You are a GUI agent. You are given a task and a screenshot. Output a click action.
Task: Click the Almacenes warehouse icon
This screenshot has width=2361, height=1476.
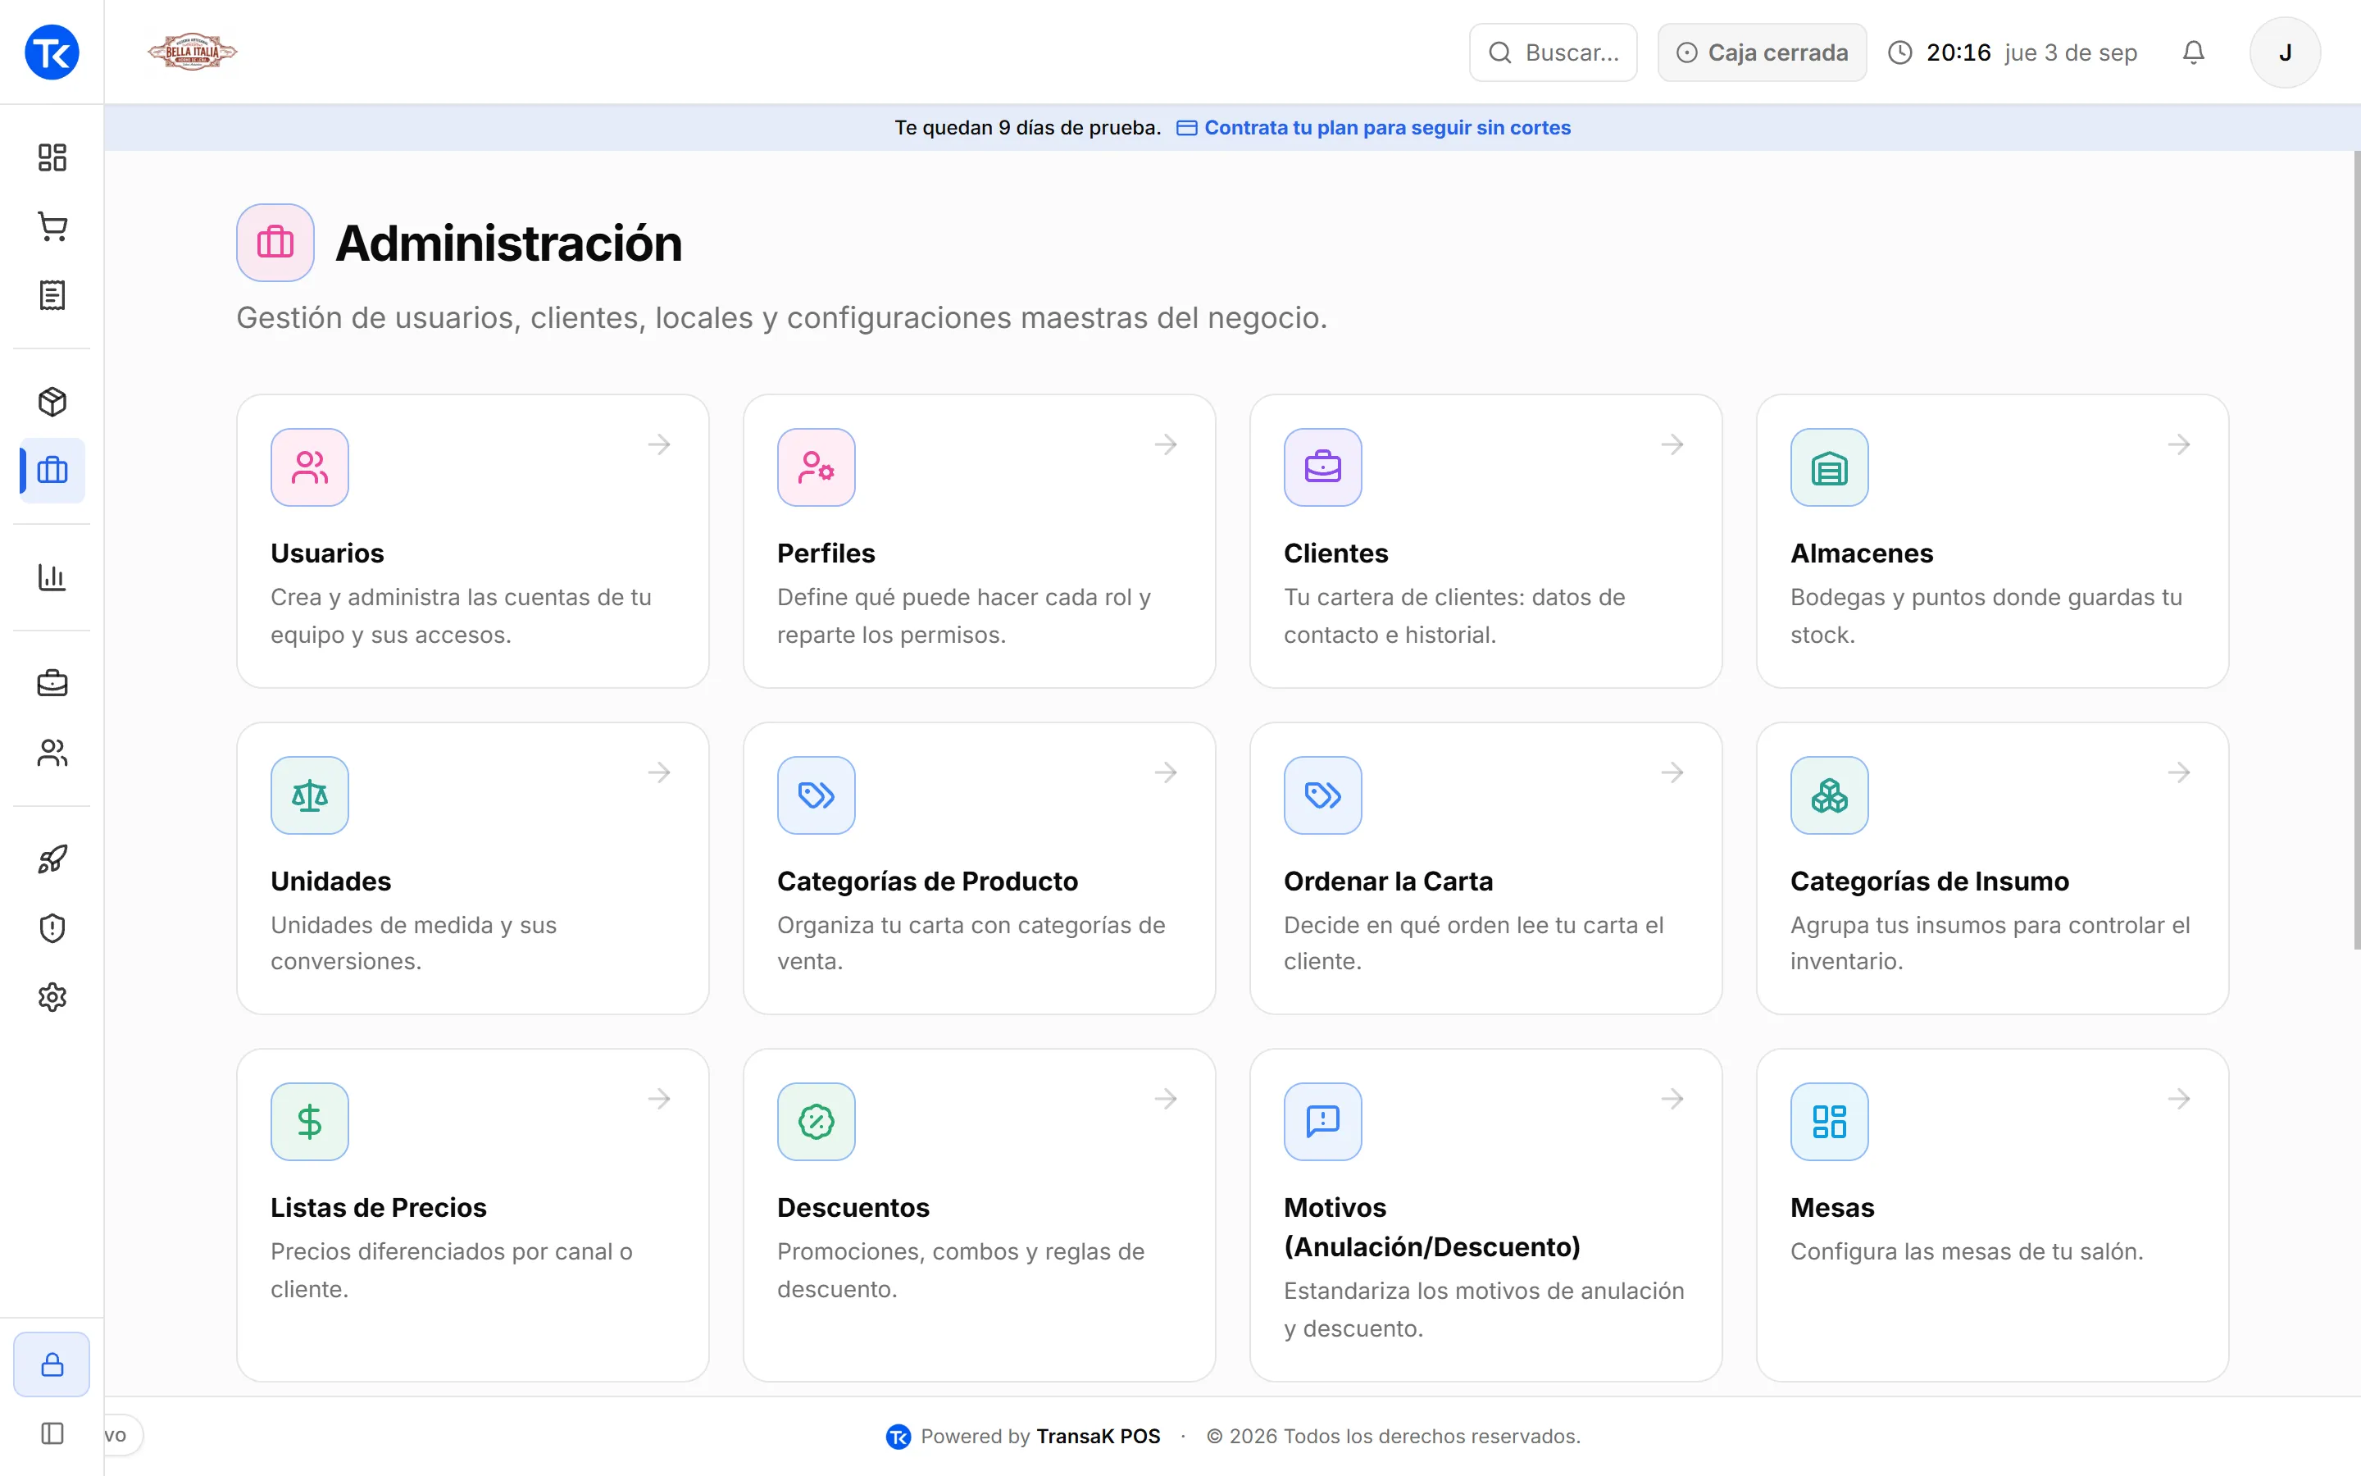pyautogui.click(x=1829, y=467)
